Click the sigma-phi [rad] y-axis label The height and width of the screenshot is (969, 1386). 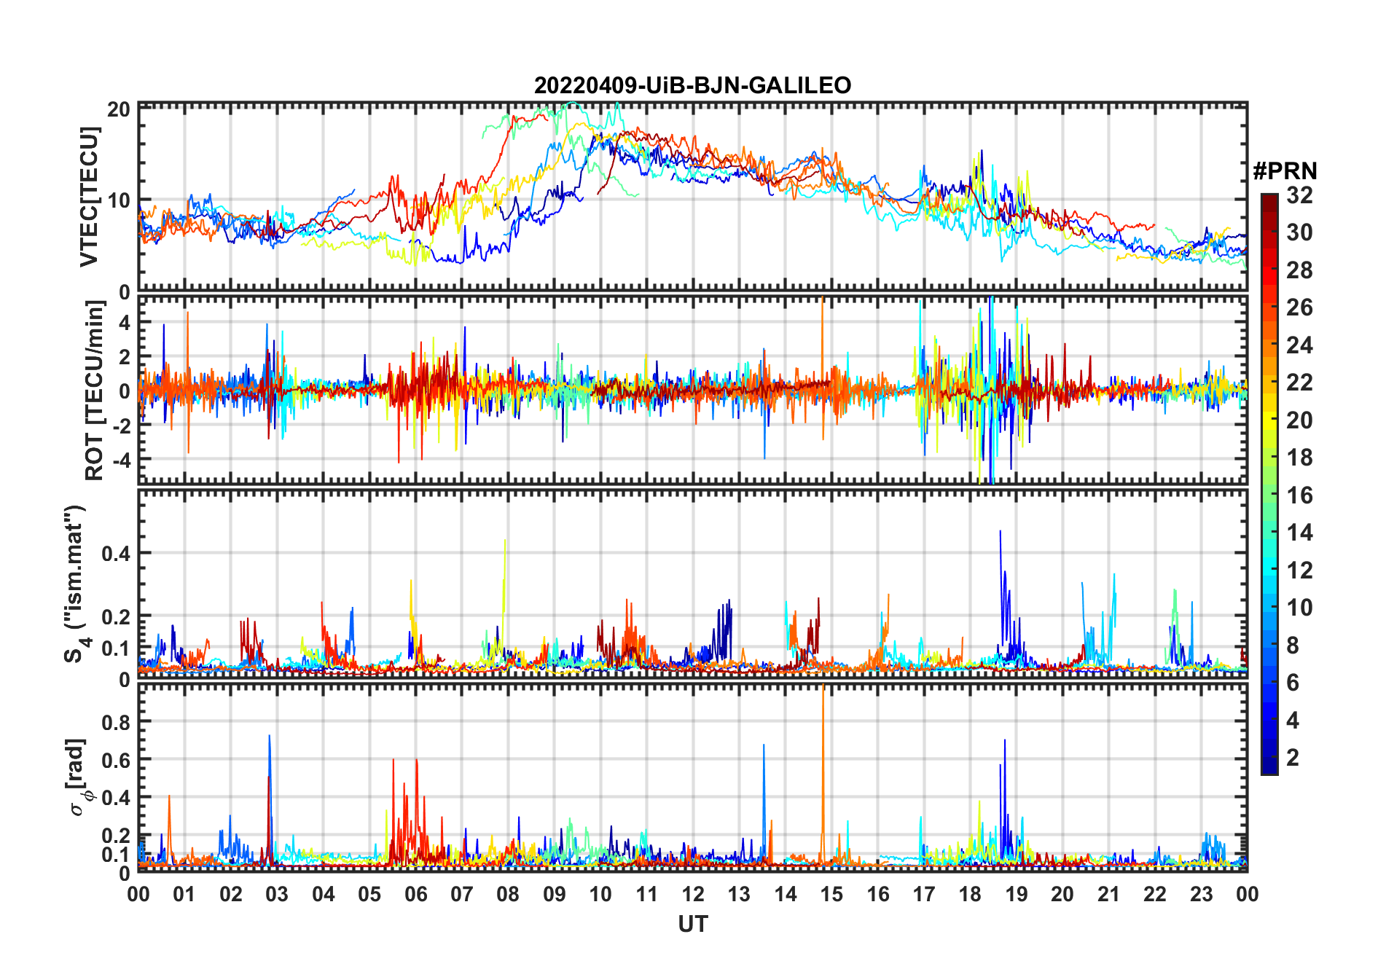77,777
